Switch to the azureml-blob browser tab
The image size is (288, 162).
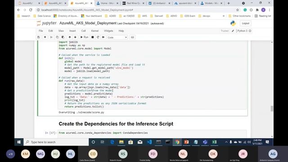point(185,3)
